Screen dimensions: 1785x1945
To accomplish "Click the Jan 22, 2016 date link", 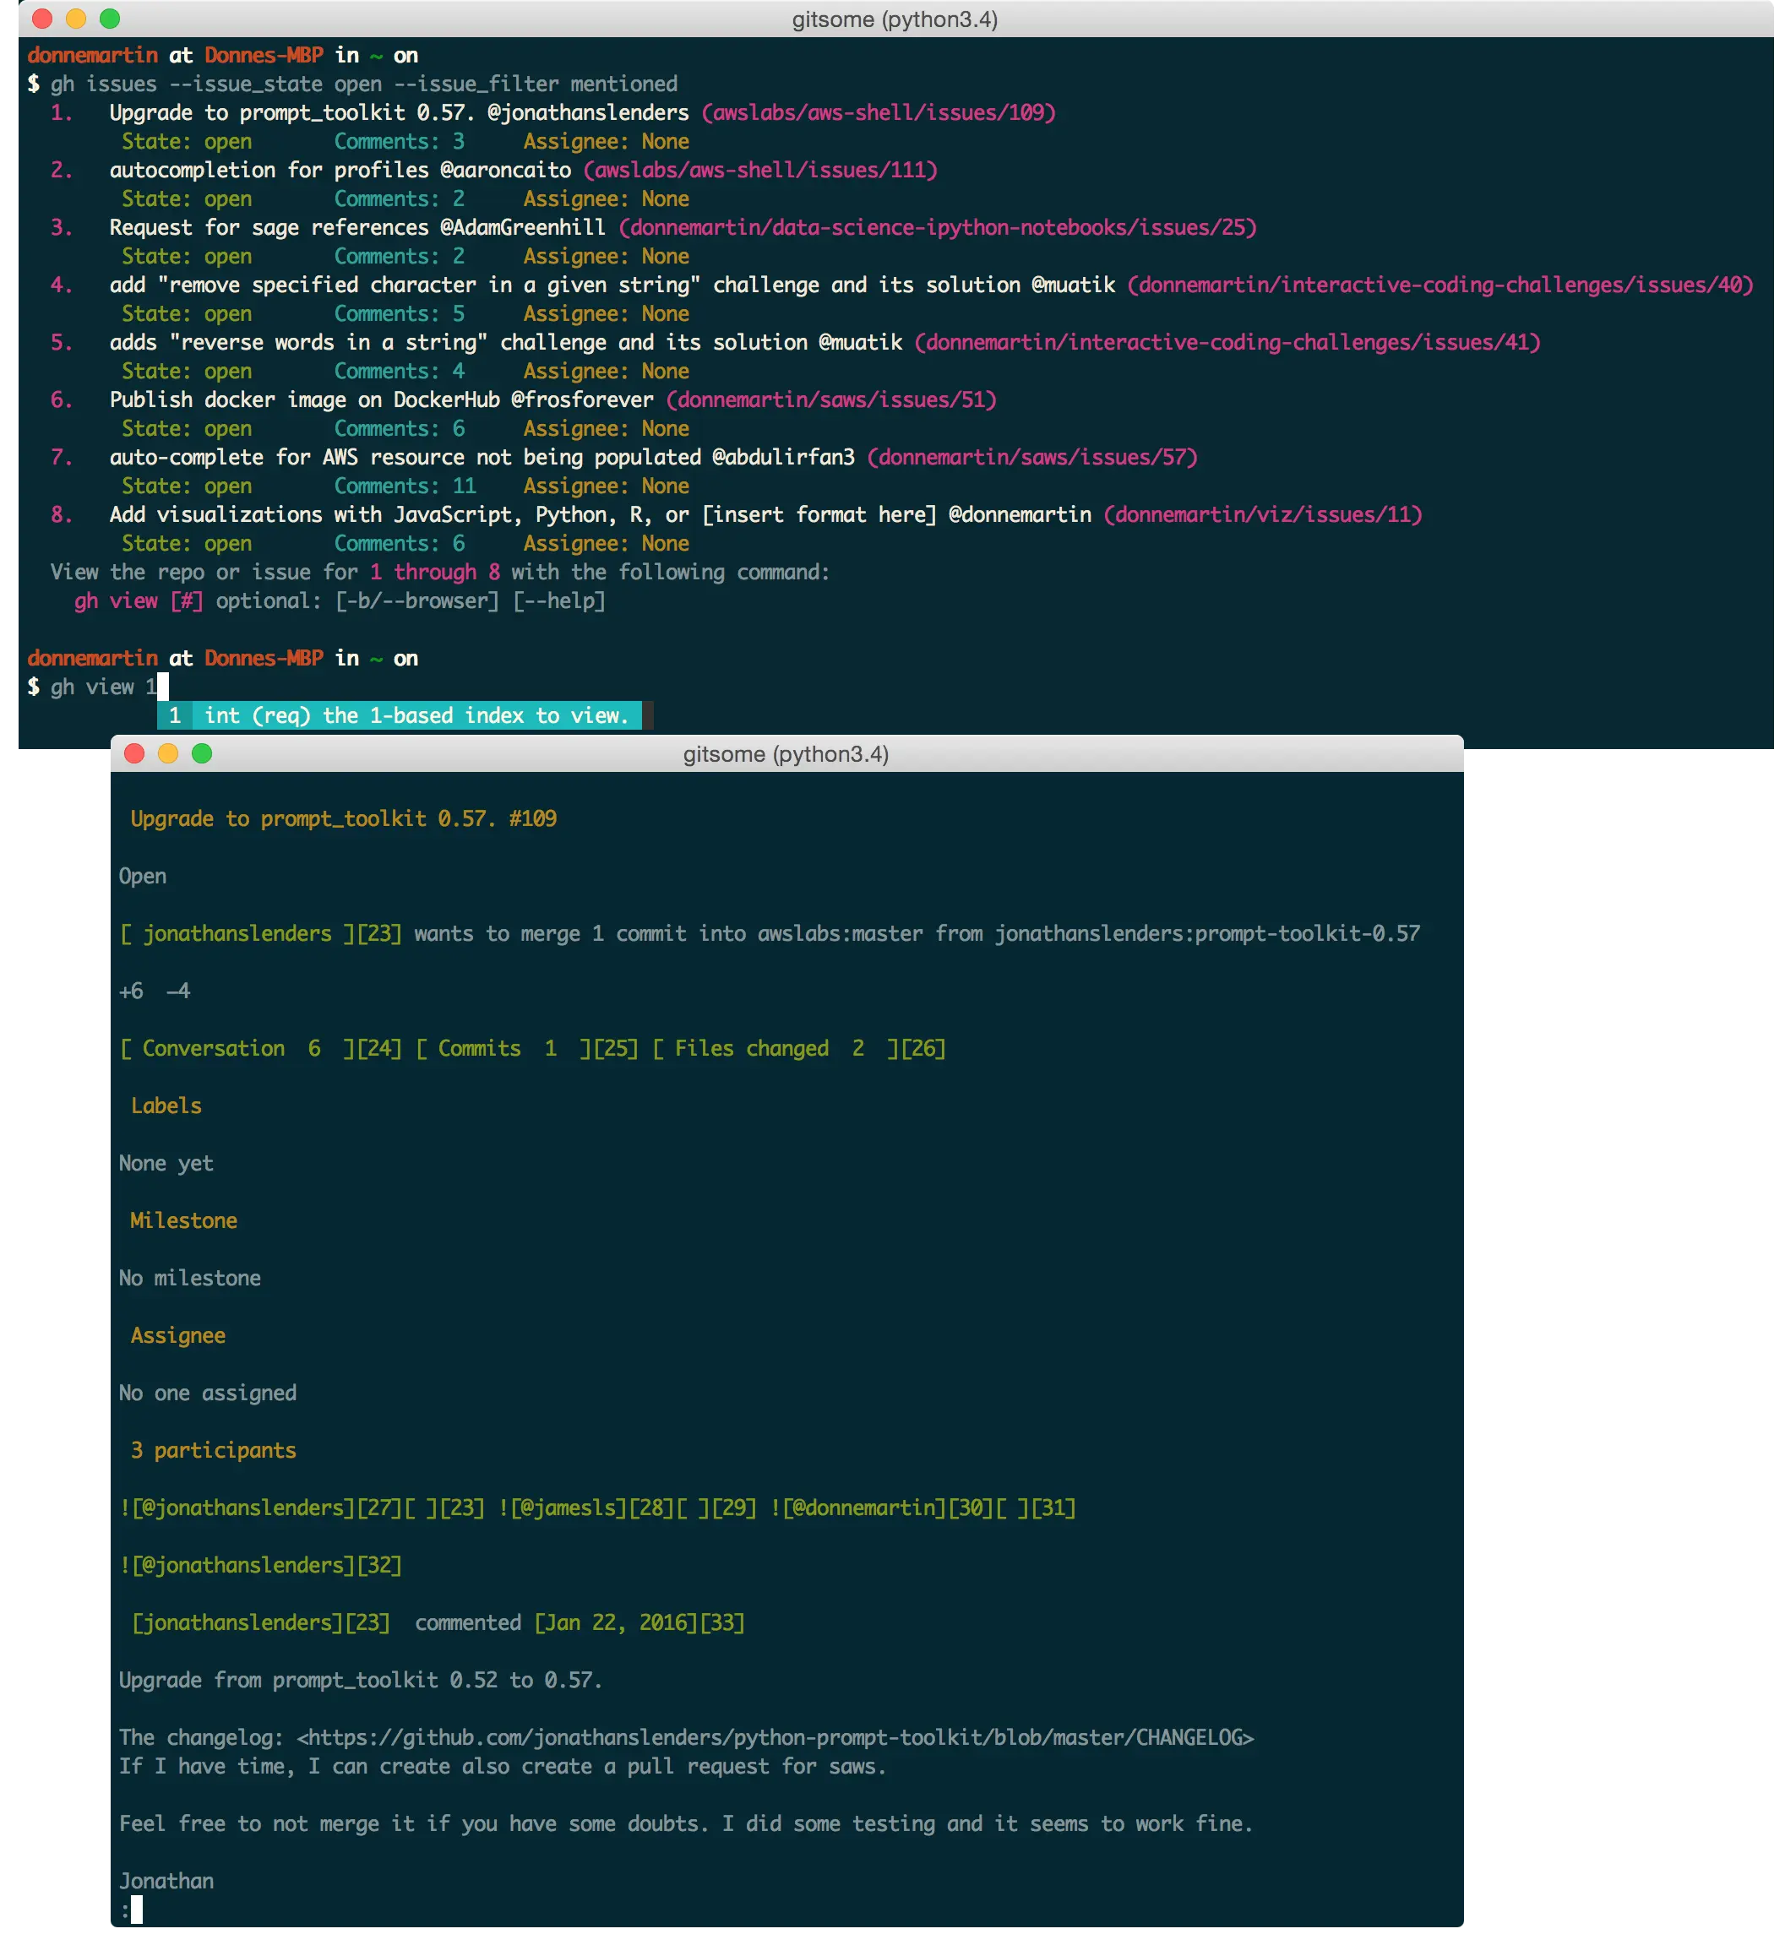I will [622, 1622].
